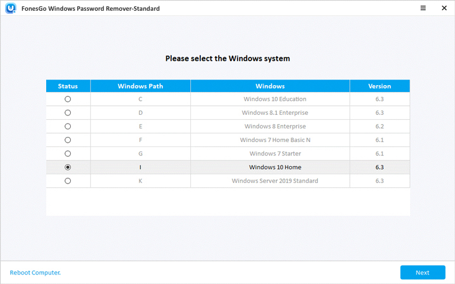Click the FonesGo app logo icon
The width and height of the screenshot is (455, 284).
[10, 9]
